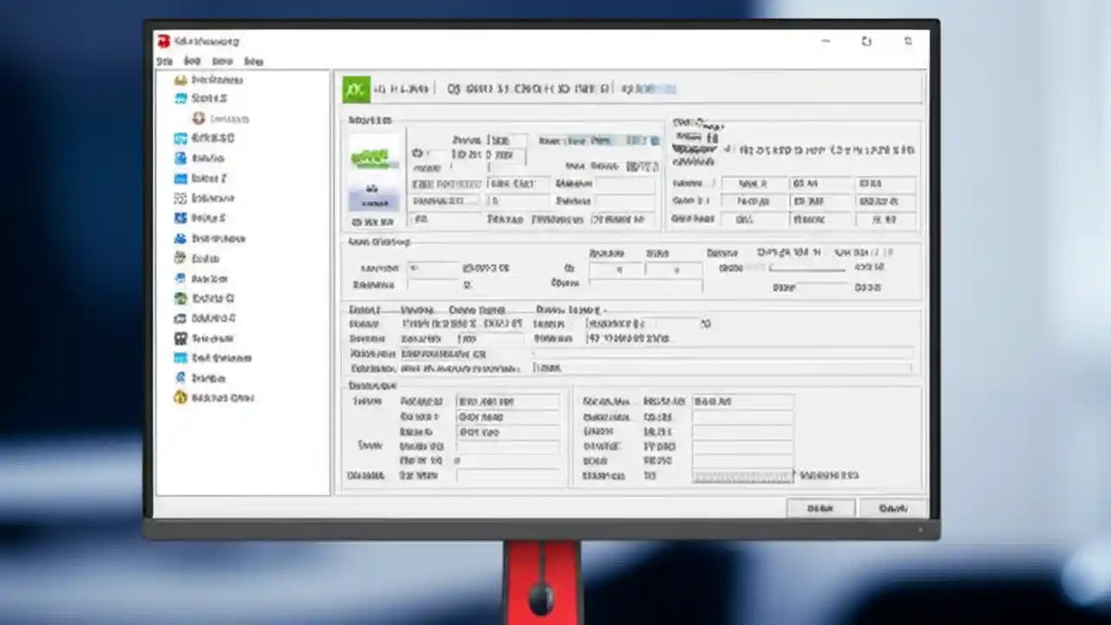This screenshot has height=625, width=1111.
Task: Select the green CPU chip thumbnail in the summary panel
Action: (x=373, y=158)
